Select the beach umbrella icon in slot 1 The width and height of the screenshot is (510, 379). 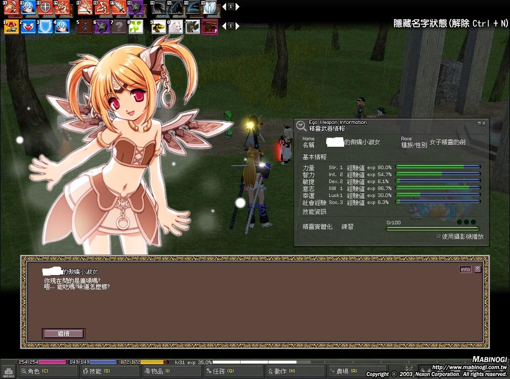tap(11, 26)
